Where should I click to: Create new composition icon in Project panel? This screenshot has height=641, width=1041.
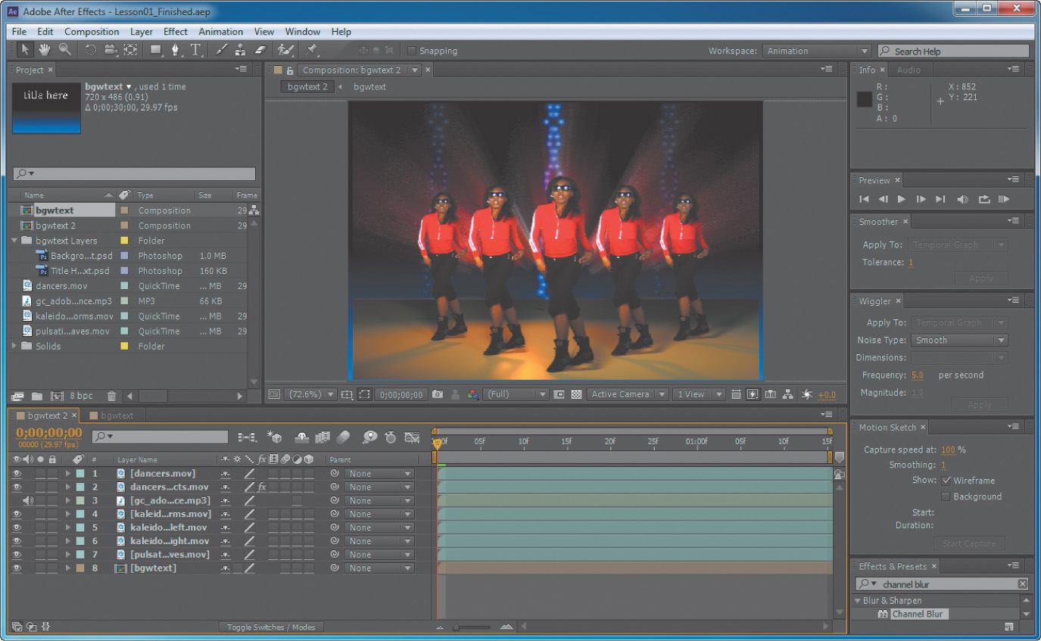click(57, 396)
